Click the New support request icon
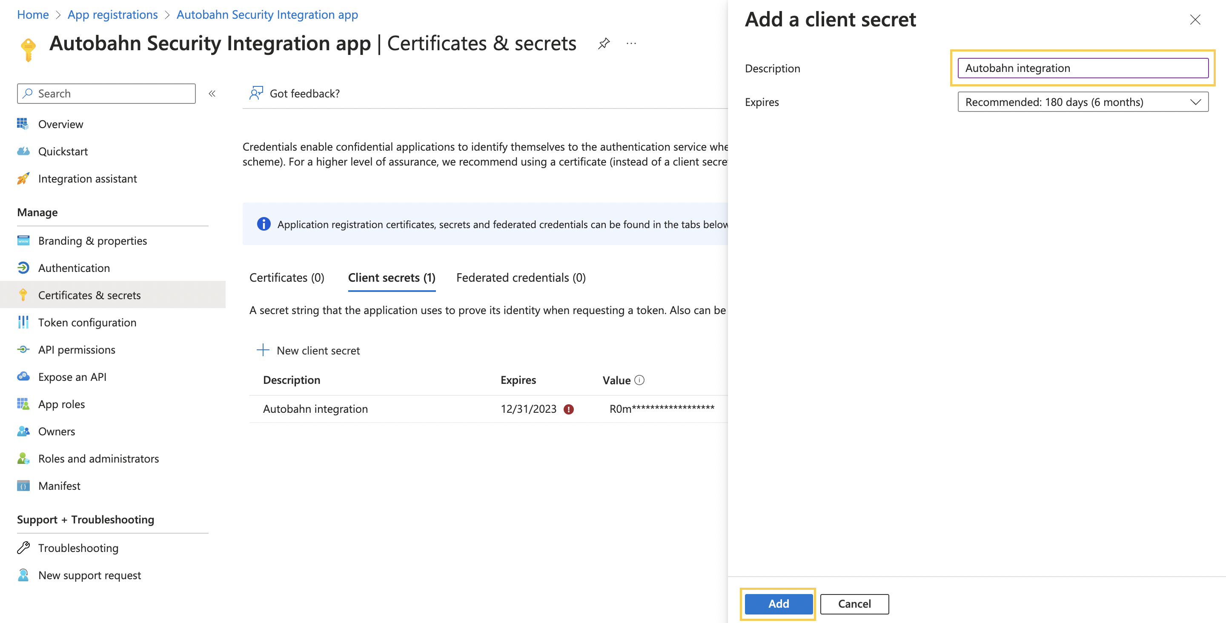Screen dimensions: 1226x623 23,575
